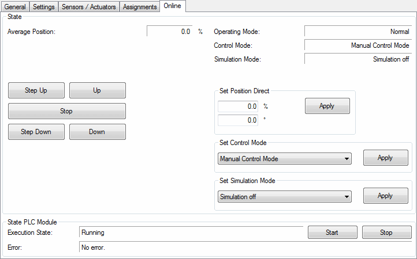The image size is (417, 259).
Task: Switch to the General tab
Action: click(15, 7)
